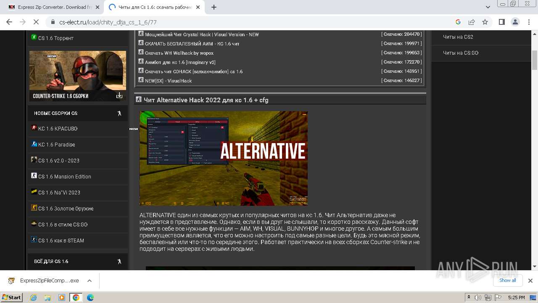Close the downloads bar
538x303 pixels.
pyautogui.click(x=530, y=281)
